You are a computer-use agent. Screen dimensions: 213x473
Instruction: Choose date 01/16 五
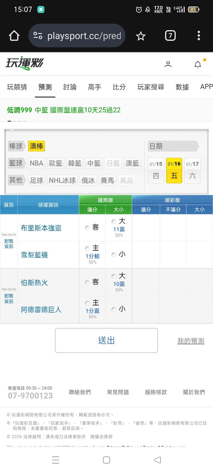coord(174,171)
